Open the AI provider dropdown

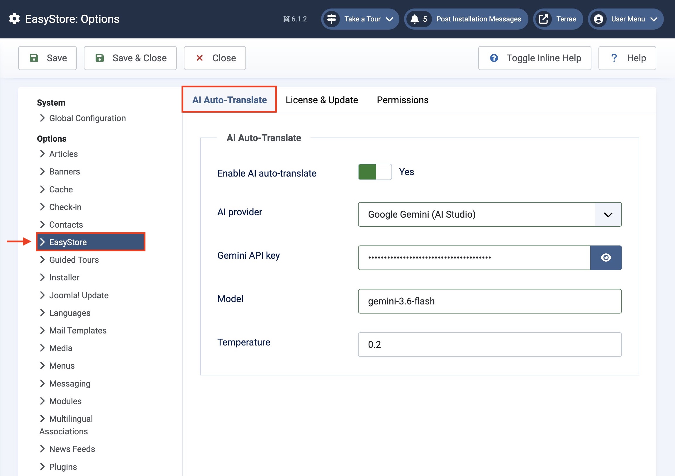pyautogui.click(x=490, y=214)
